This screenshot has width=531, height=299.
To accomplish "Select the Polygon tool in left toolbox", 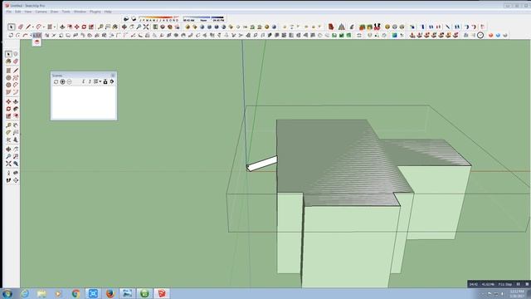I will [8, 85].
